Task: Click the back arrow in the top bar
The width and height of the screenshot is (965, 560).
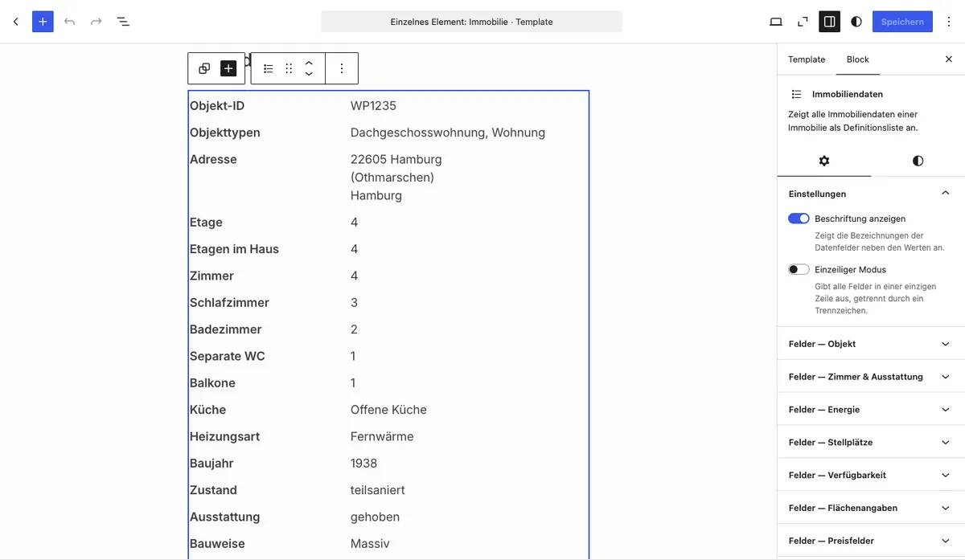Action: (15, 22)
